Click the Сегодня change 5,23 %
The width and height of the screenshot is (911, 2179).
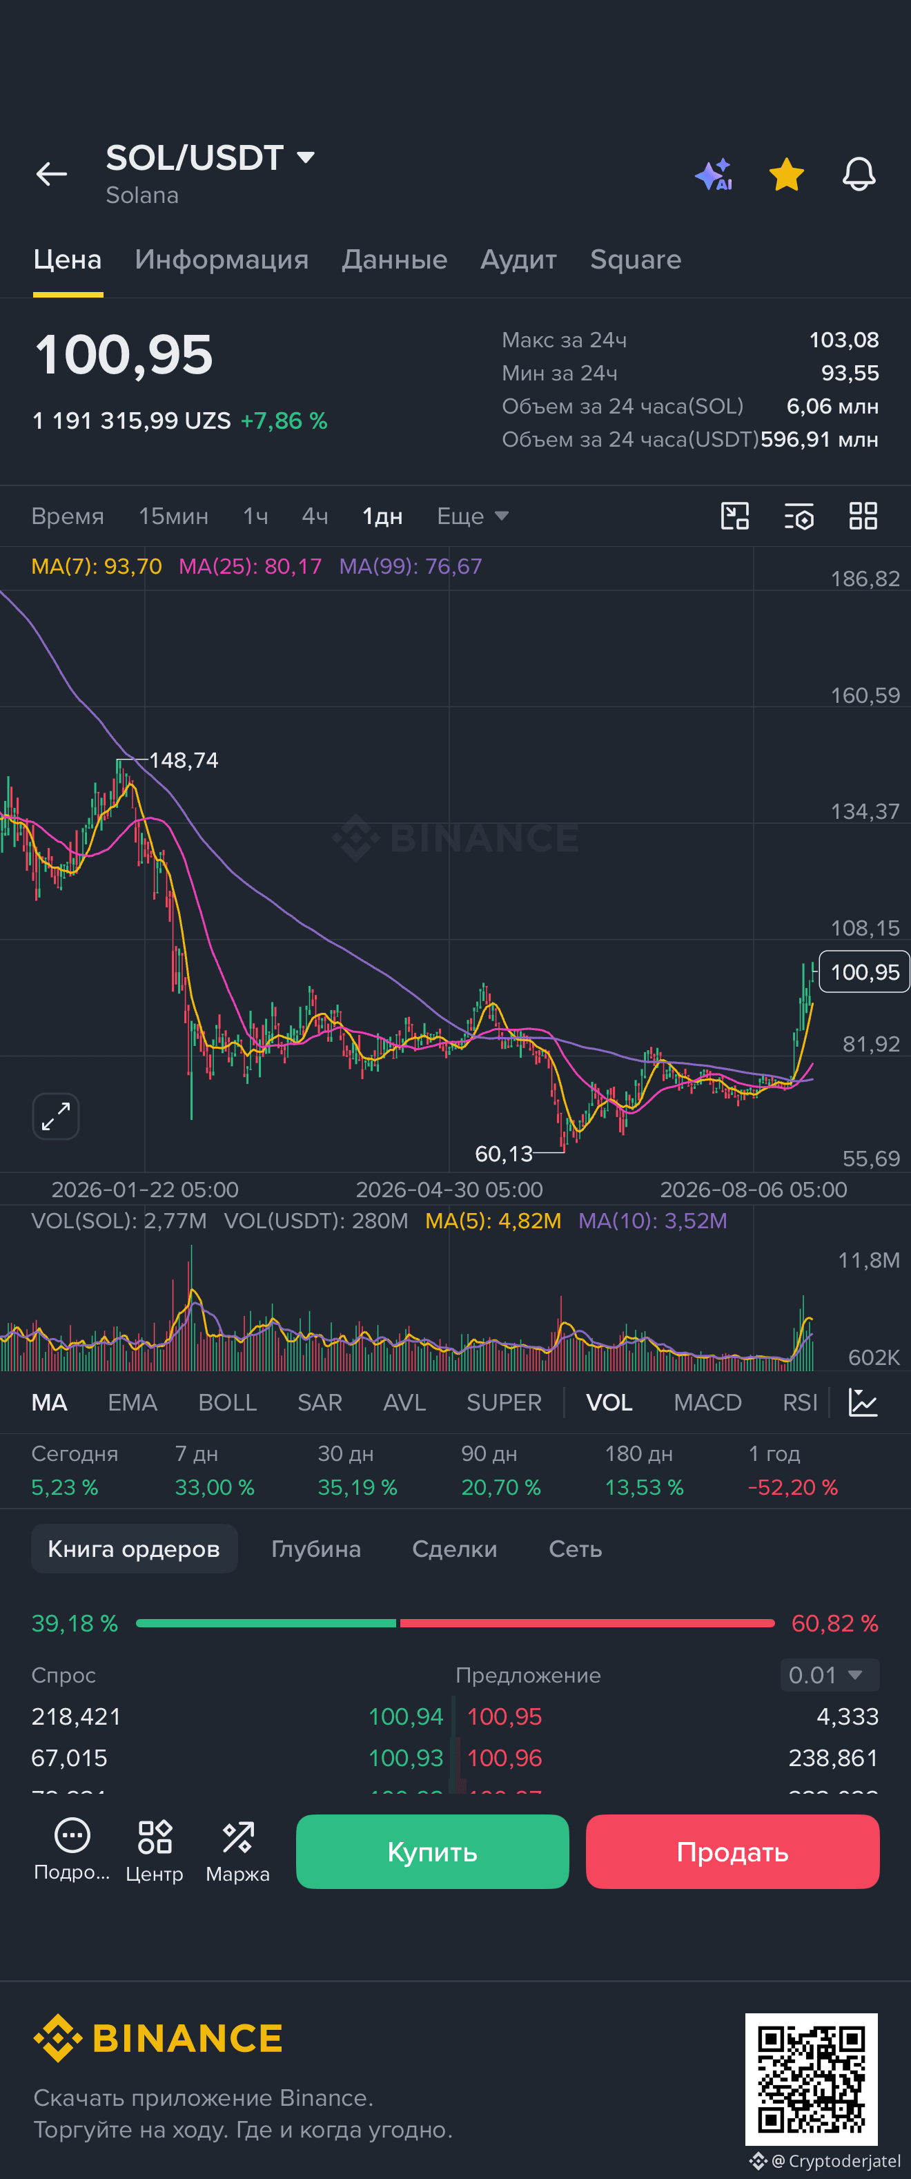65,1487
